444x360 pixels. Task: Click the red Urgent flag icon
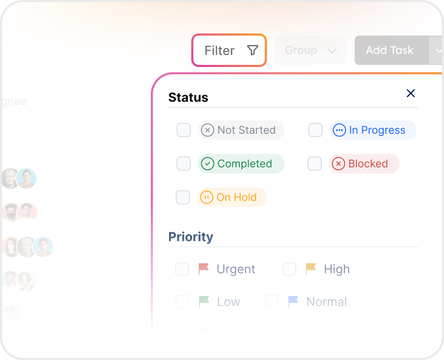[x=204, y=269]
